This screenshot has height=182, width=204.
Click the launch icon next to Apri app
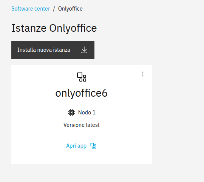tap(93, 146)
